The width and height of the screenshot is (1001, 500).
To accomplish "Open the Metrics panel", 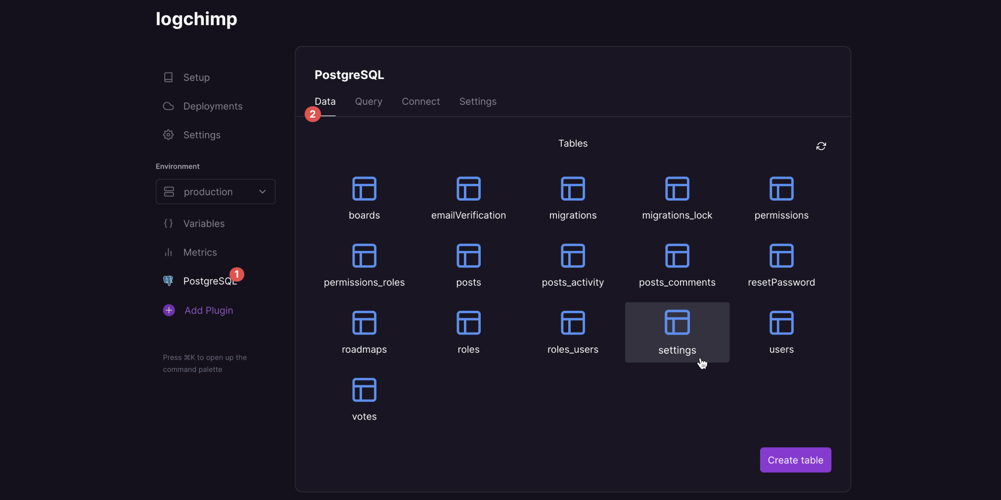I will pyautogui.click(x=200, y=252).
